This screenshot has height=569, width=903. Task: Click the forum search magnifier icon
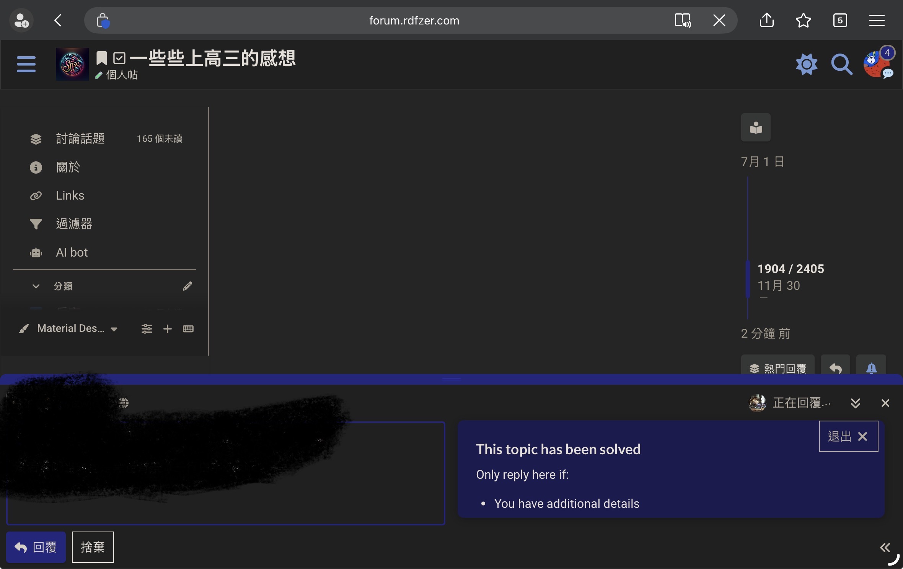click(x=841, y=64)
